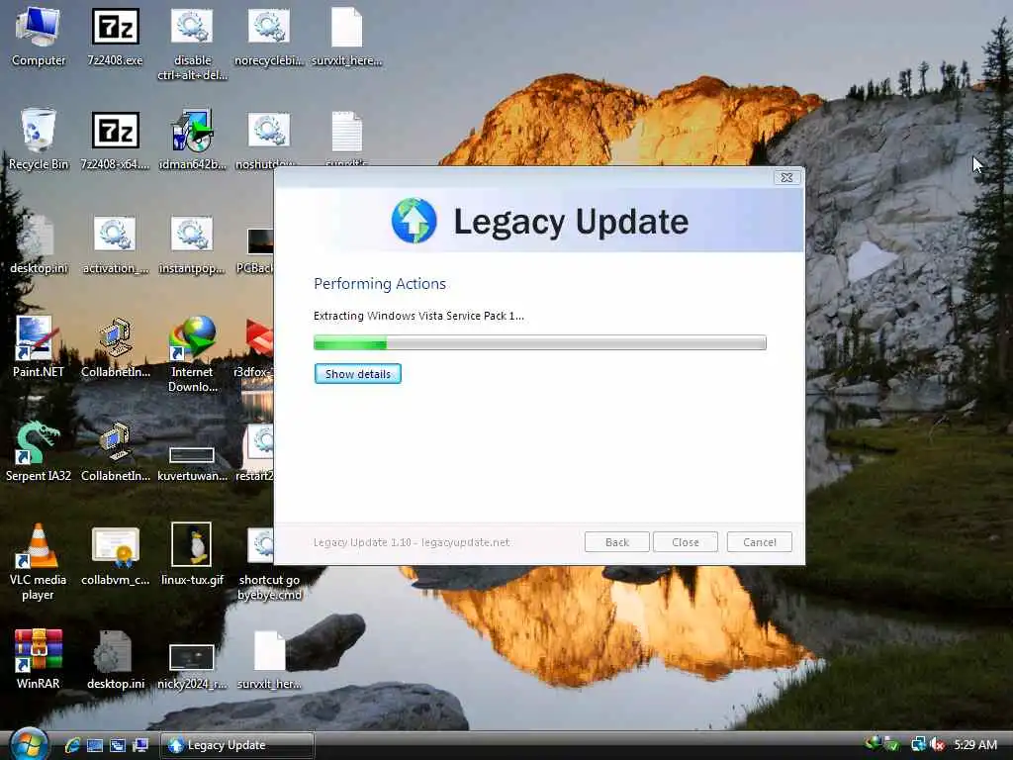Click Switch between windows Quick Launch icon
The width and height of the screenshot is (1013, 760).
click(x=118, y=745)
